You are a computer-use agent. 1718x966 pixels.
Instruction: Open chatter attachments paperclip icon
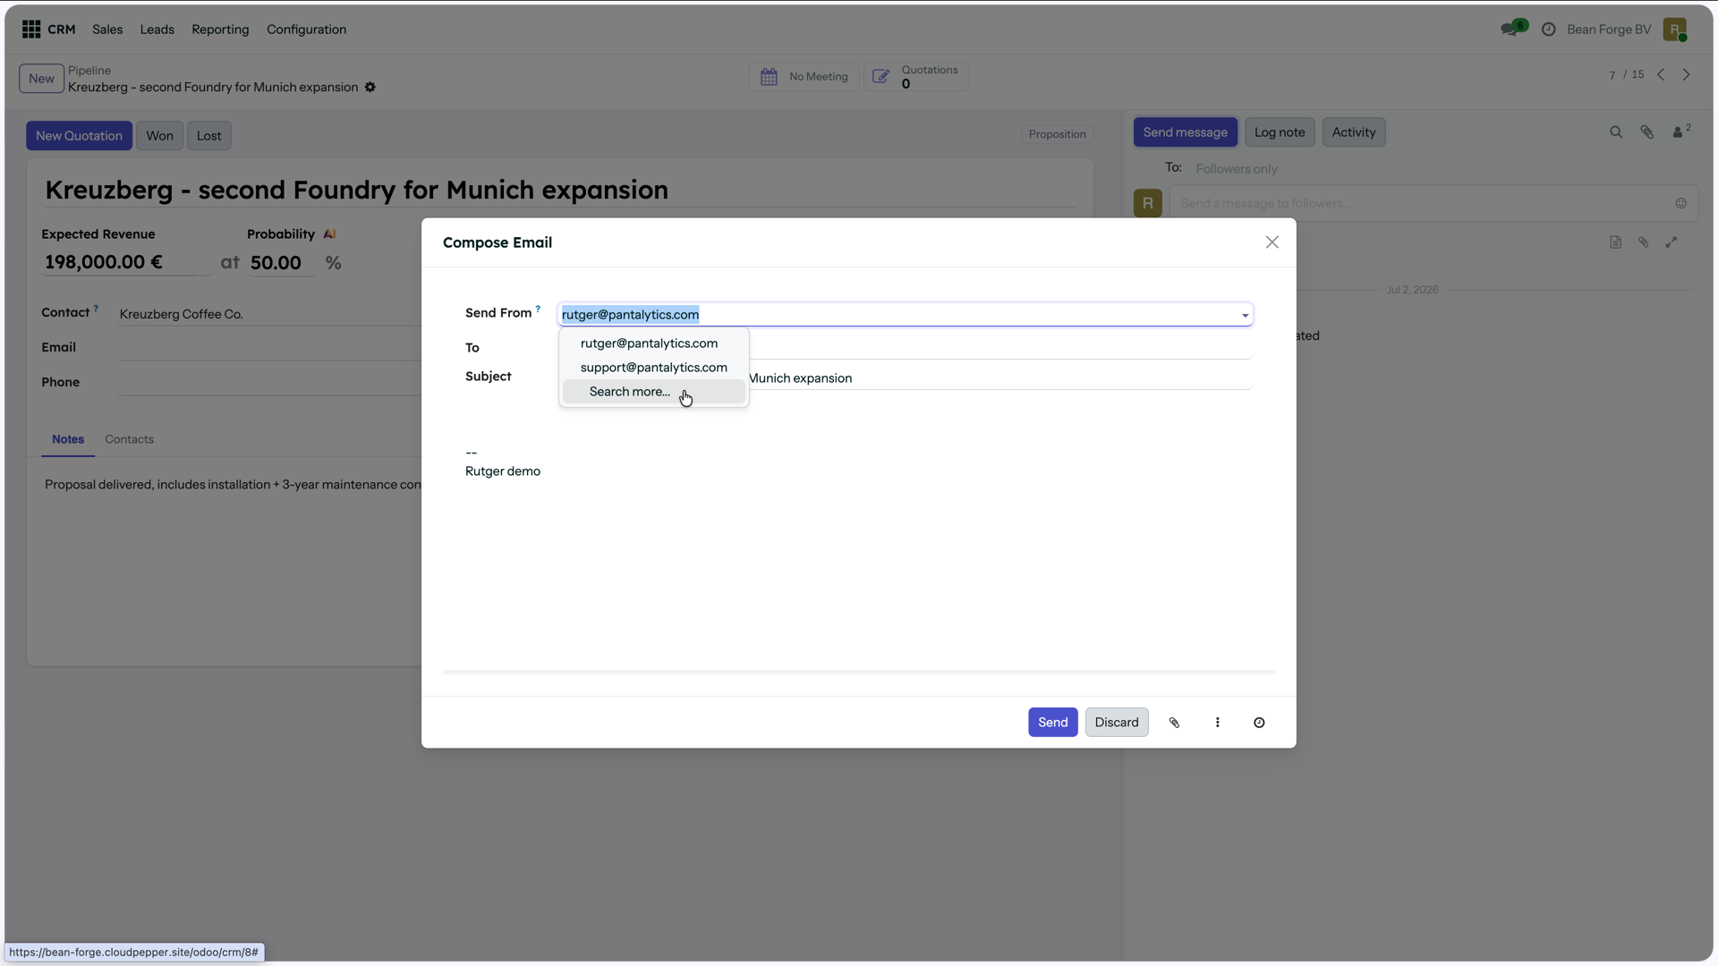click(x=1647, y=132)
